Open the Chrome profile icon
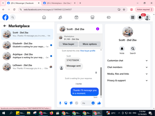The width and height of the screenshot is (155, 116). click(x=131, y=10)
